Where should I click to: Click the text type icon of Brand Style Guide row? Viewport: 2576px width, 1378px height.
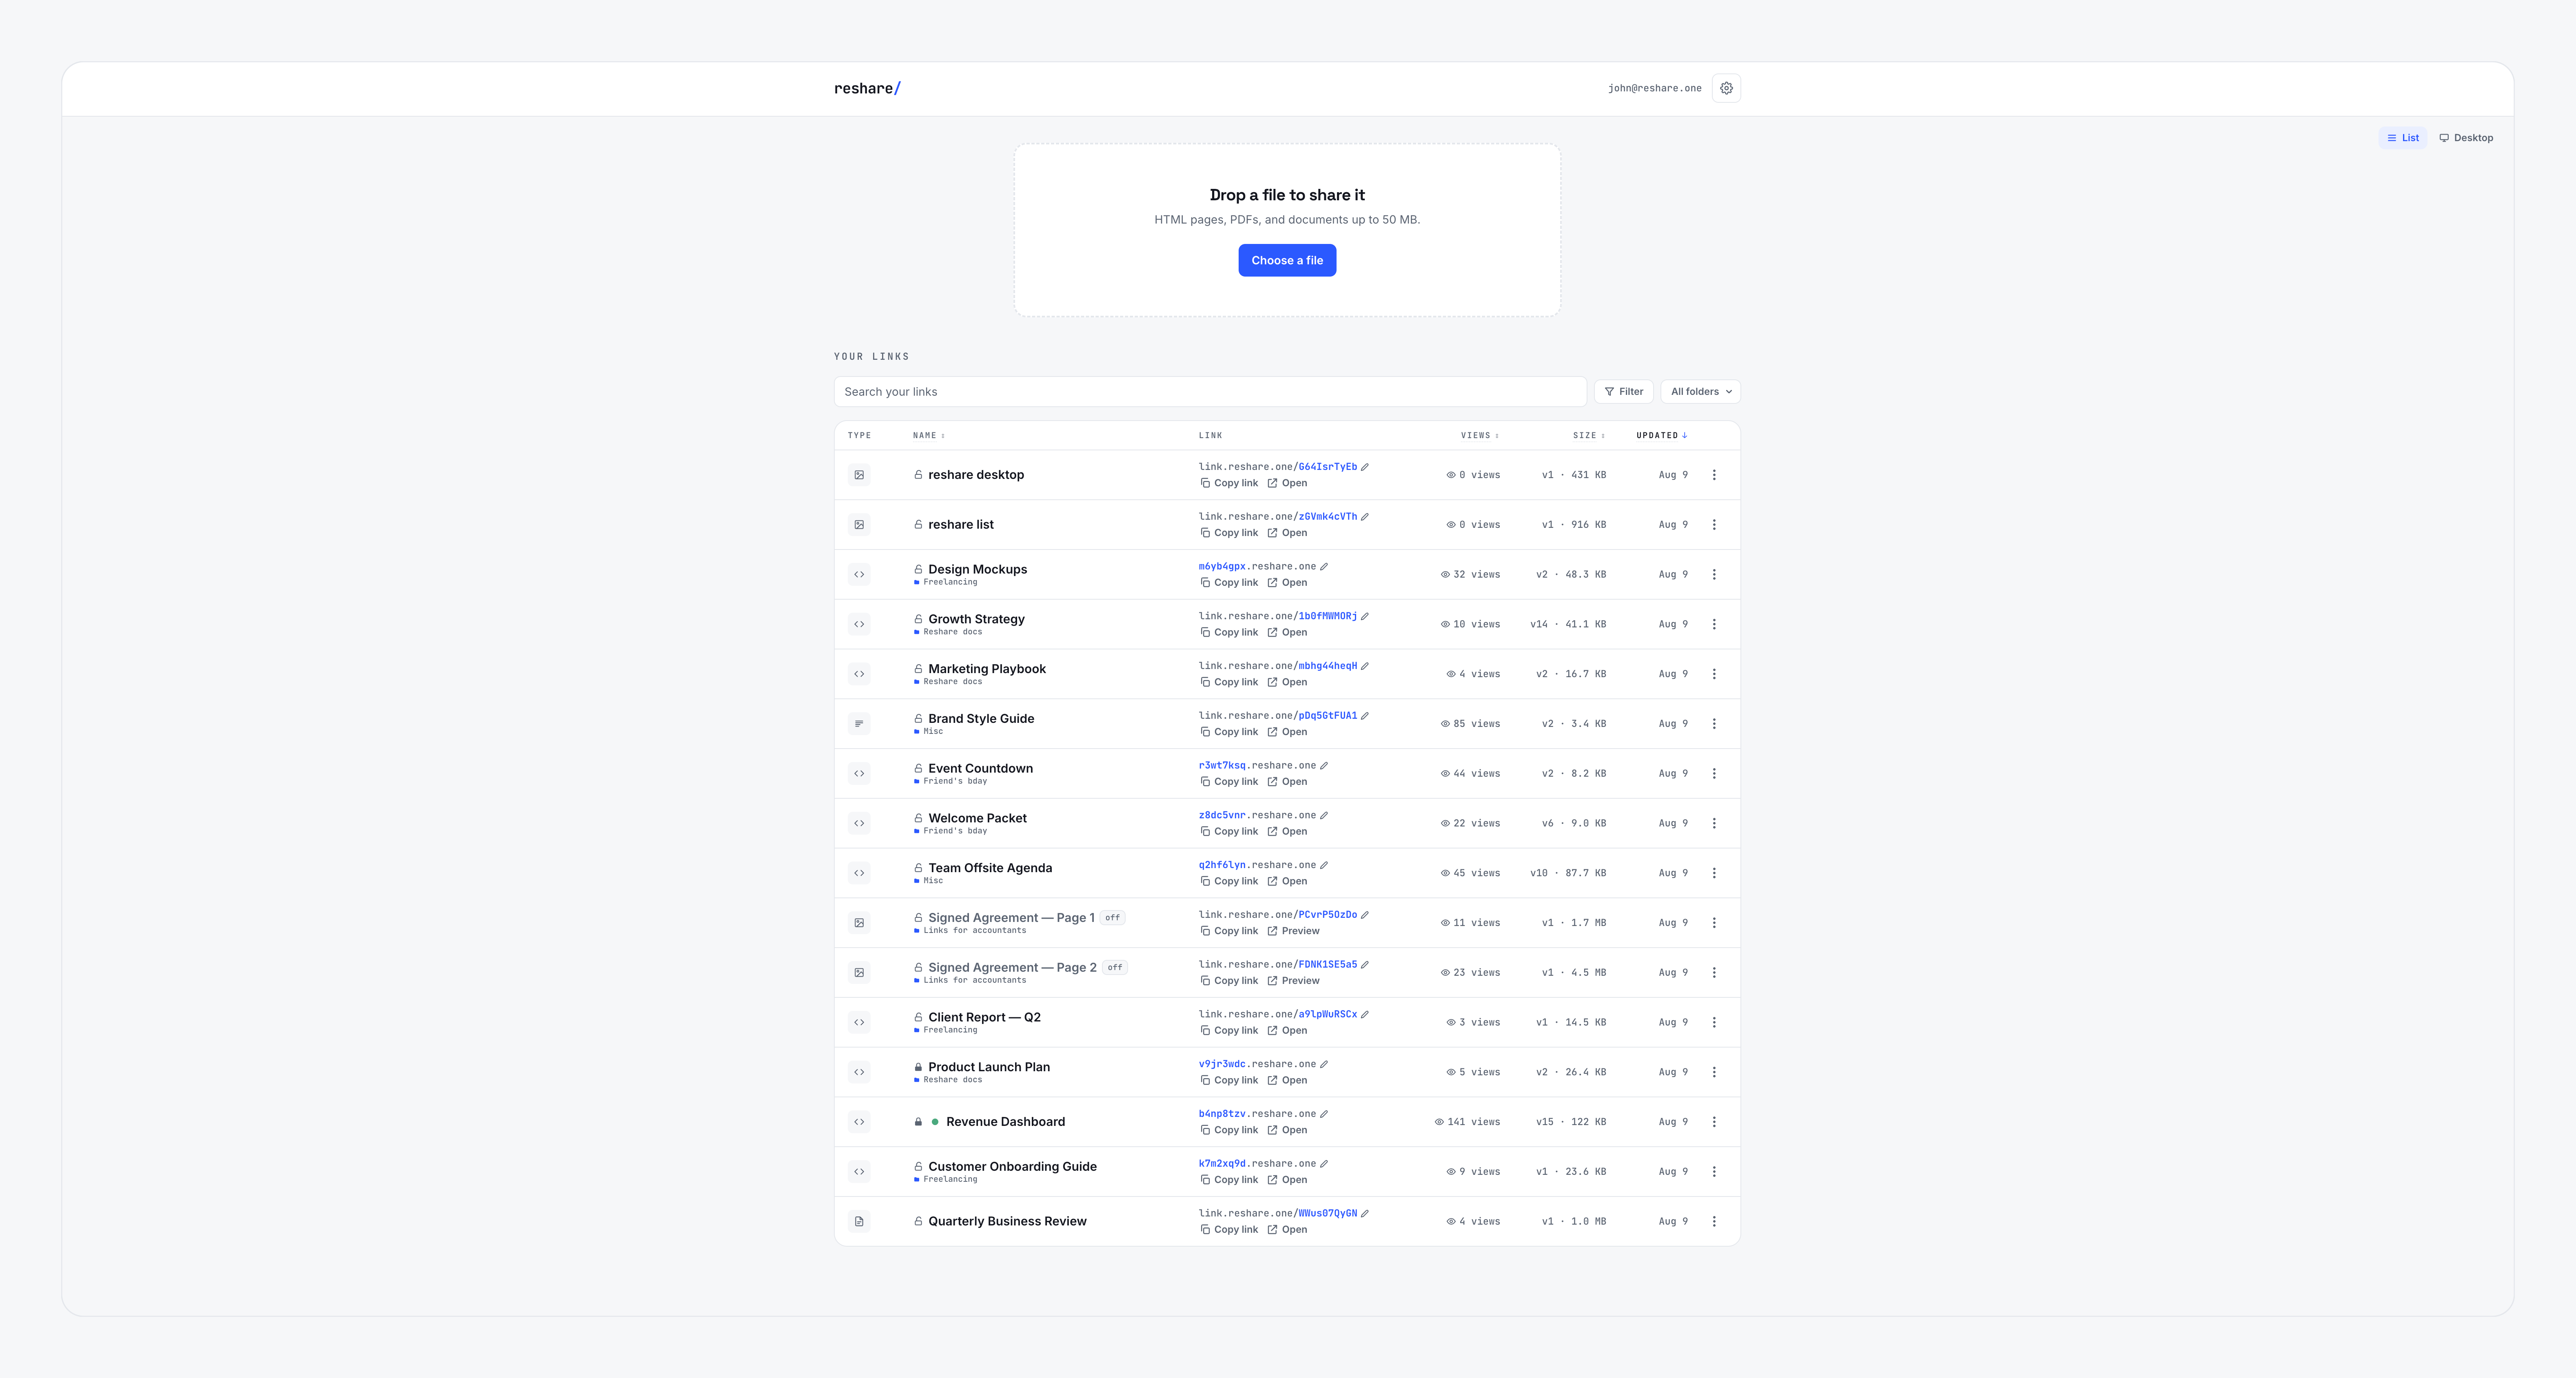[x=859, y=724]
